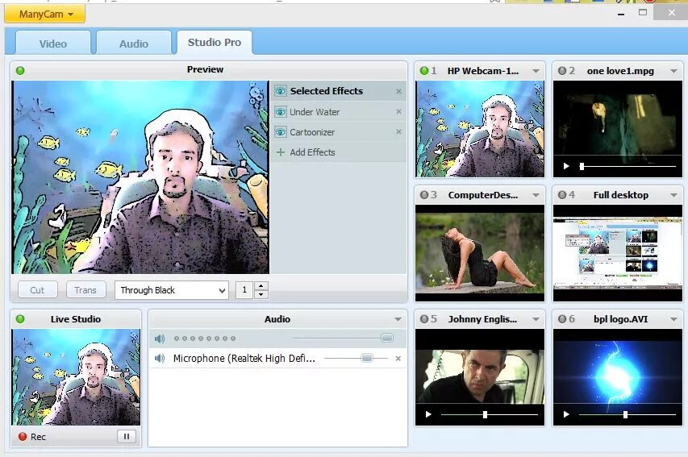Image resolution: width=688 pixels, height=457 pixels.
Task: Activate source 2 one love1.mpg indicator
Action: [561, 71]
